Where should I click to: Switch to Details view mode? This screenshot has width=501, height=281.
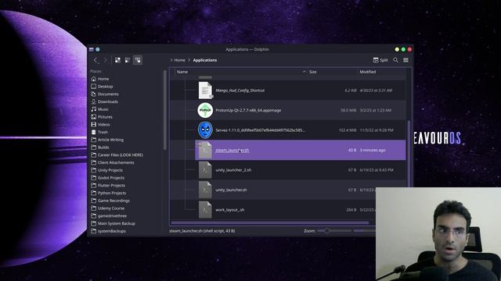138,60
